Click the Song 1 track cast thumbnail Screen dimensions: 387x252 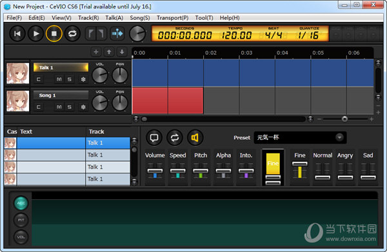[18, 101]
